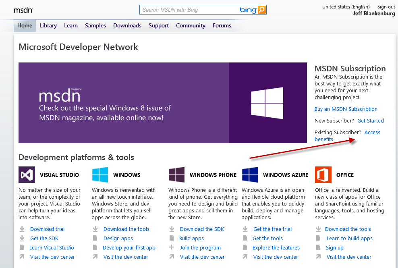Click the orange Office logo icon
The width and height of the screenshot is (398, 268).
(323, 175)
